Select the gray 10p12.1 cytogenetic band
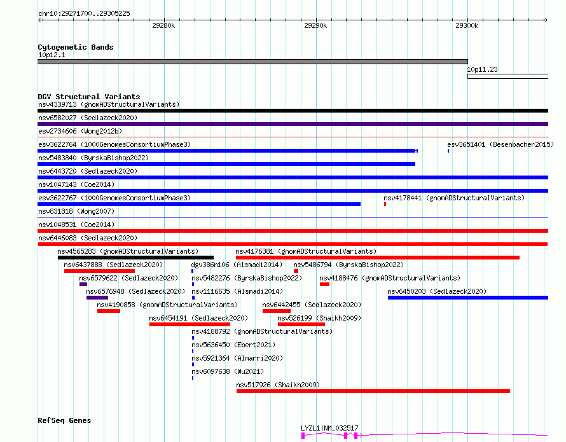Viewport: 566px width, 442px height. pos(252,62)
